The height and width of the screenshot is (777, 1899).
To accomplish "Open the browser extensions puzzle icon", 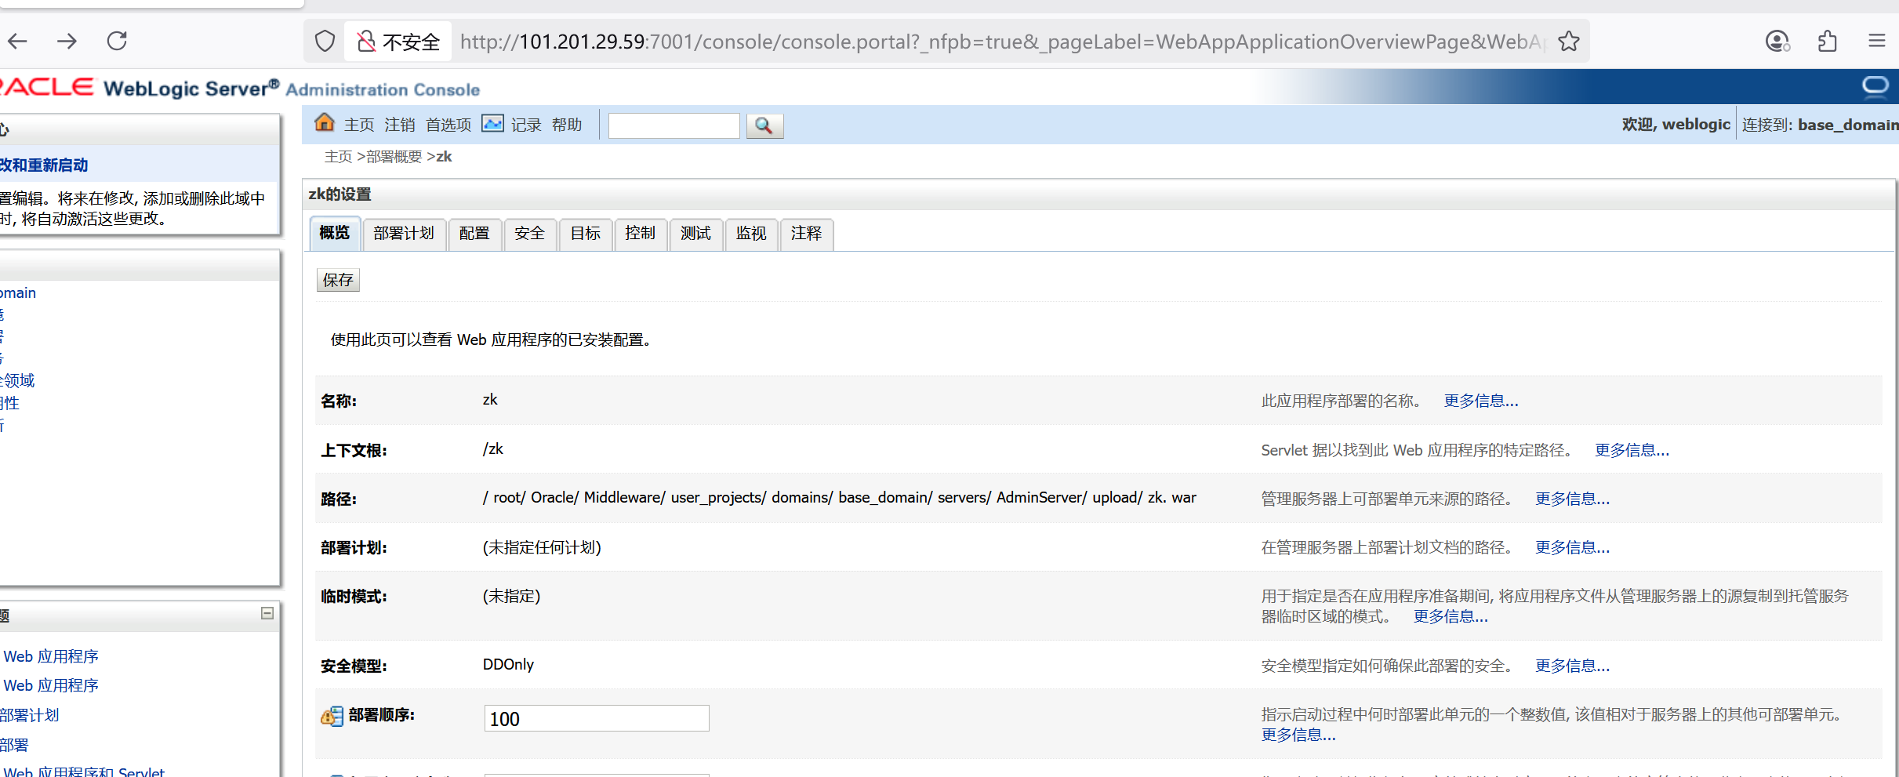I will pyautogui.click(x=1827, y=42).
